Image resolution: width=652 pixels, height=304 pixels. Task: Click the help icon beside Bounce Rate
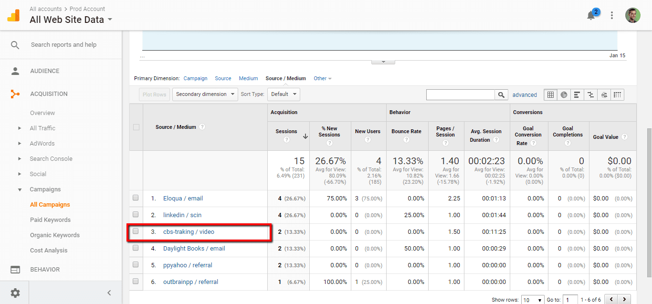tap(406, 140)
